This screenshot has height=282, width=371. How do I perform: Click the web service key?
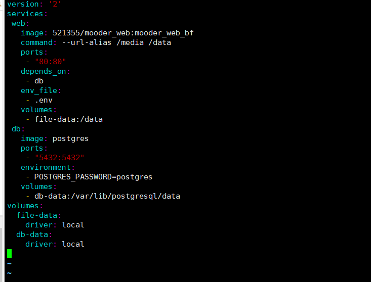[x=18, y=23]
